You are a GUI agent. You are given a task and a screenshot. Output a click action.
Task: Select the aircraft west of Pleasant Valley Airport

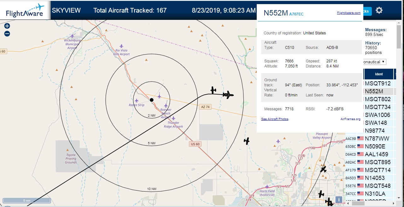(x=247, y=141)
